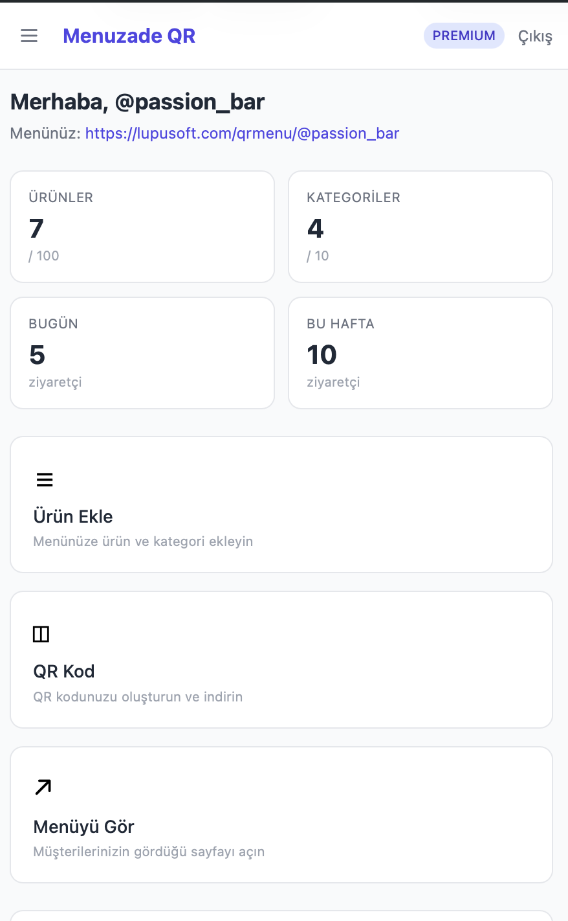Image resolution: width=568 pixels, height=921 pixels.
Task: Select the KATEGORİLER statistics card
Action: [x=421, y=226]
